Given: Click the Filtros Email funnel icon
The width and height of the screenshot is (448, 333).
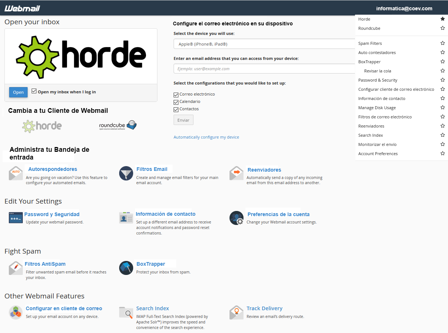Looking at the screenshot, I should pos(126,173).
